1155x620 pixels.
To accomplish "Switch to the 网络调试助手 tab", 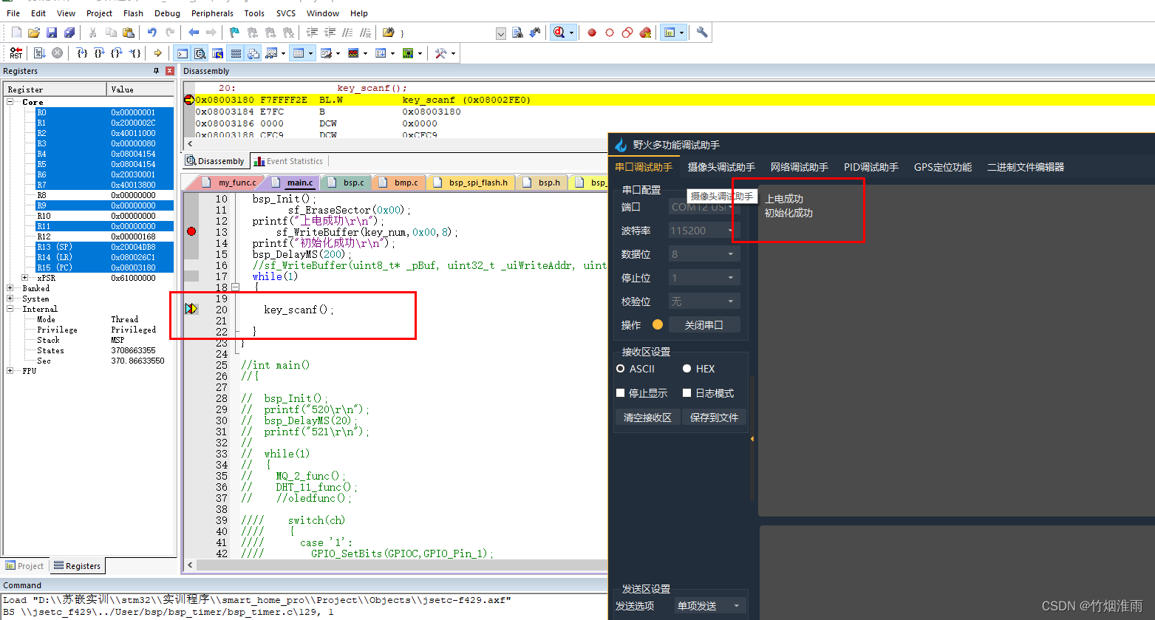I will [x=800, y=167].
